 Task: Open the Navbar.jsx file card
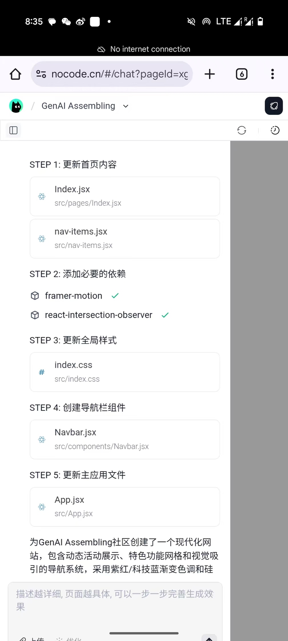point(125,440)
